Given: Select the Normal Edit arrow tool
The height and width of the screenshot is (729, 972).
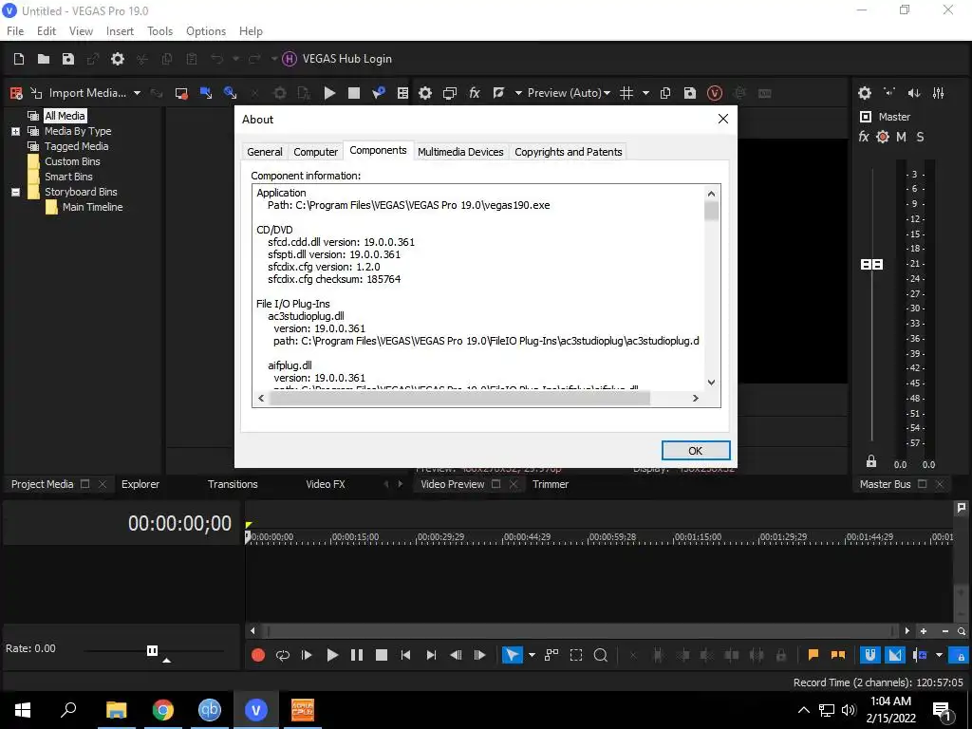Looking at the screenshot, I should pos(512,655).
